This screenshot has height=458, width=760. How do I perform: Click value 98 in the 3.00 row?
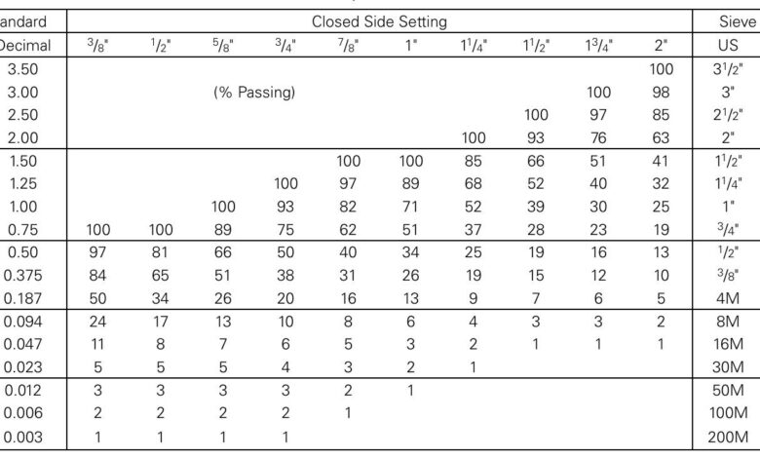(x=661, y=92)
